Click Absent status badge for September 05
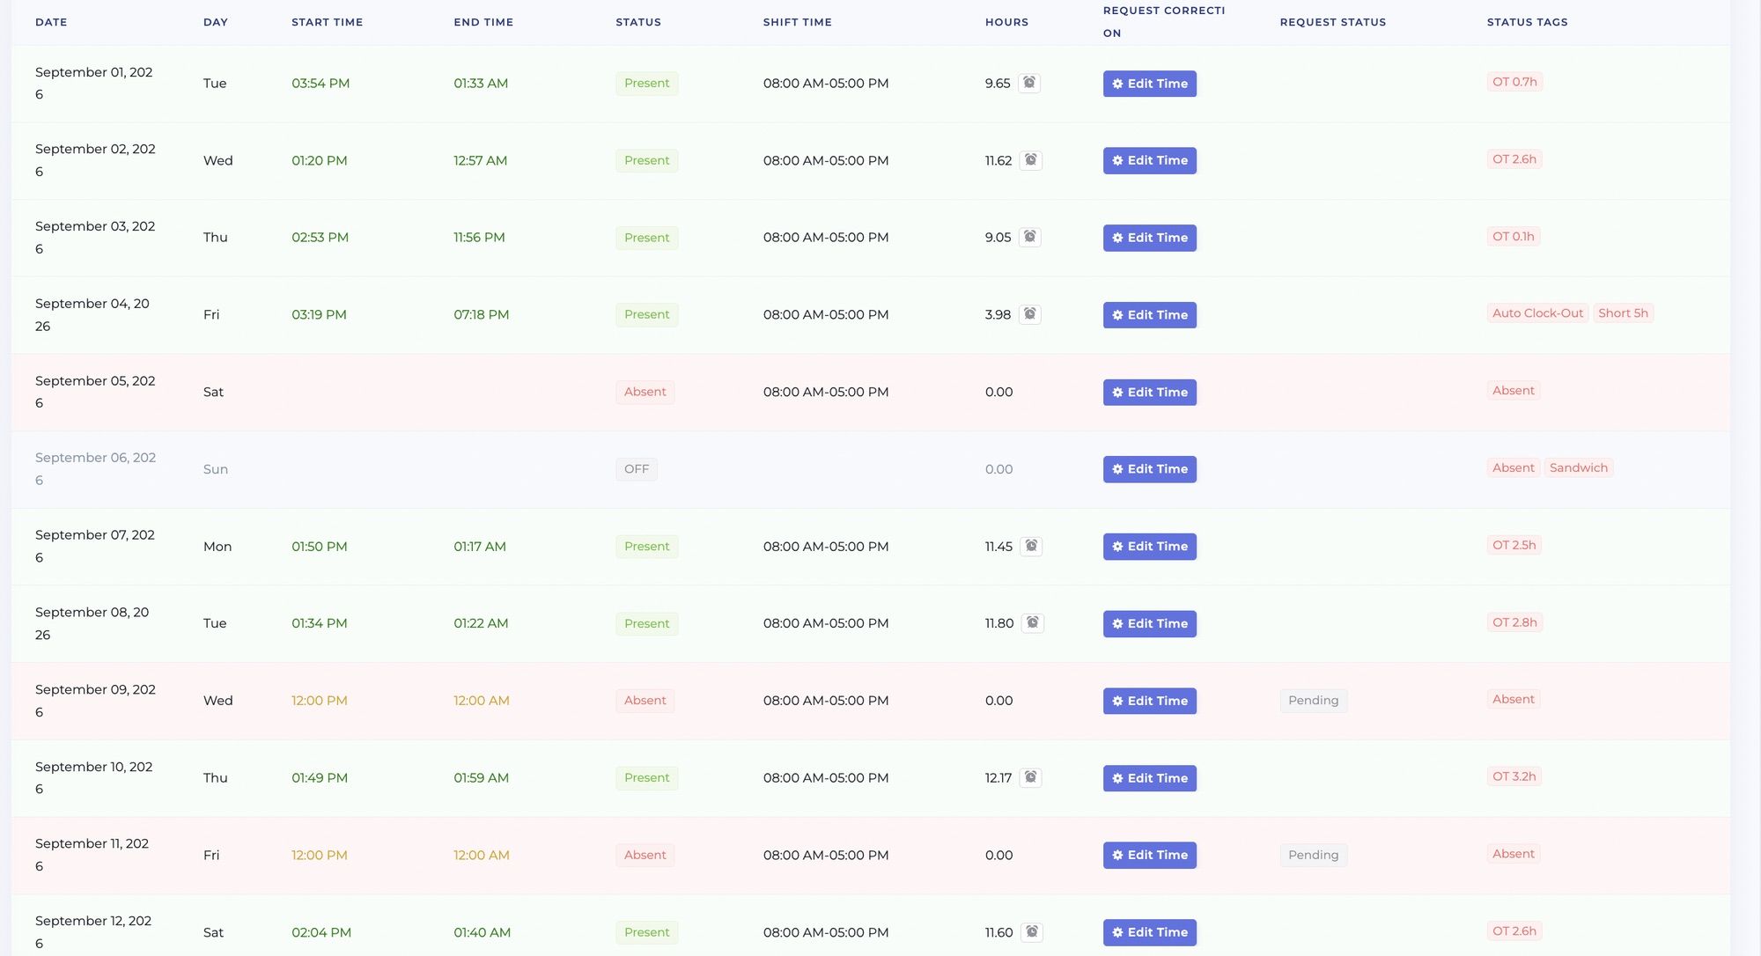 click(x=645, y=392)
